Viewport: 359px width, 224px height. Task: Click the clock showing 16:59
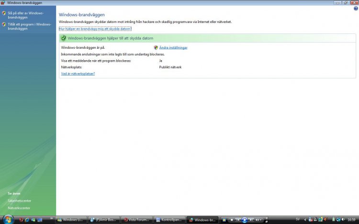351,220
